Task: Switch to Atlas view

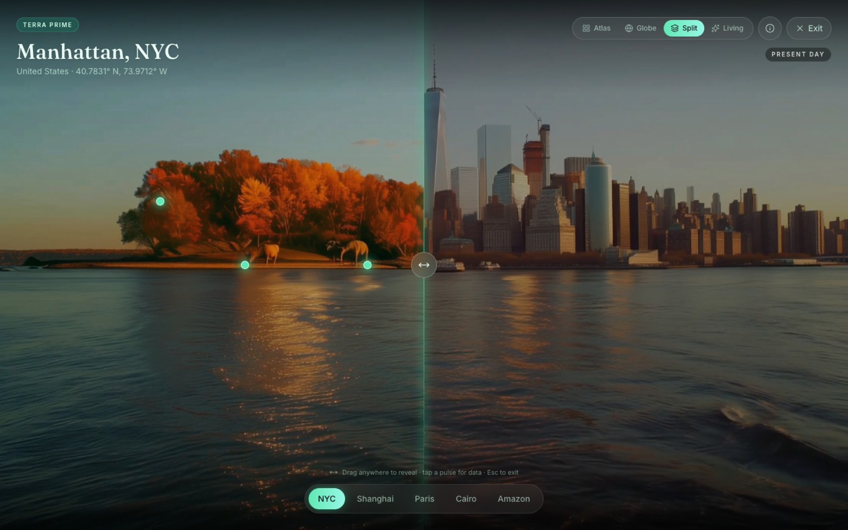Action: click(596, 28)
